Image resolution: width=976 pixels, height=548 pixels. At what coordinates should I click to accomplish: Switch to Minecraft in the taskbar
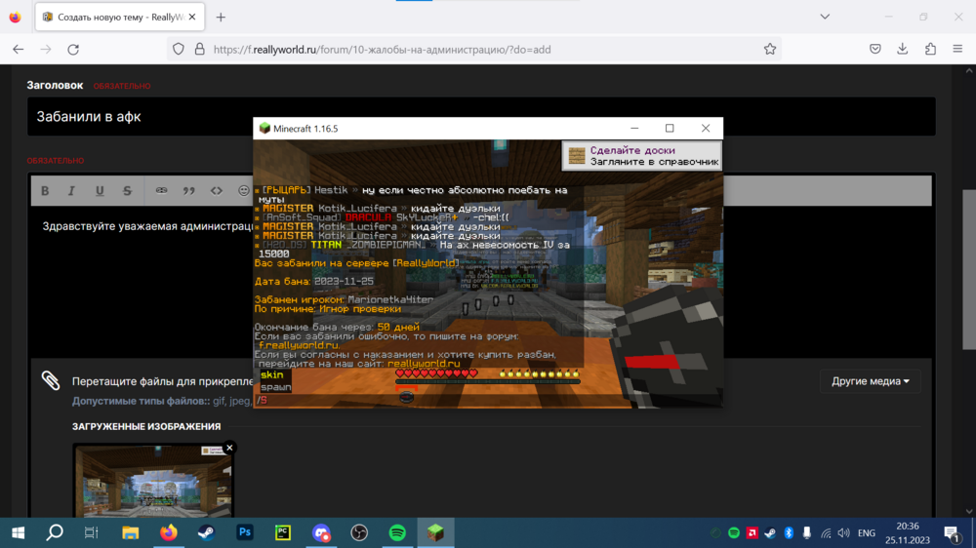pyautogui.click(x=435, y=533)
